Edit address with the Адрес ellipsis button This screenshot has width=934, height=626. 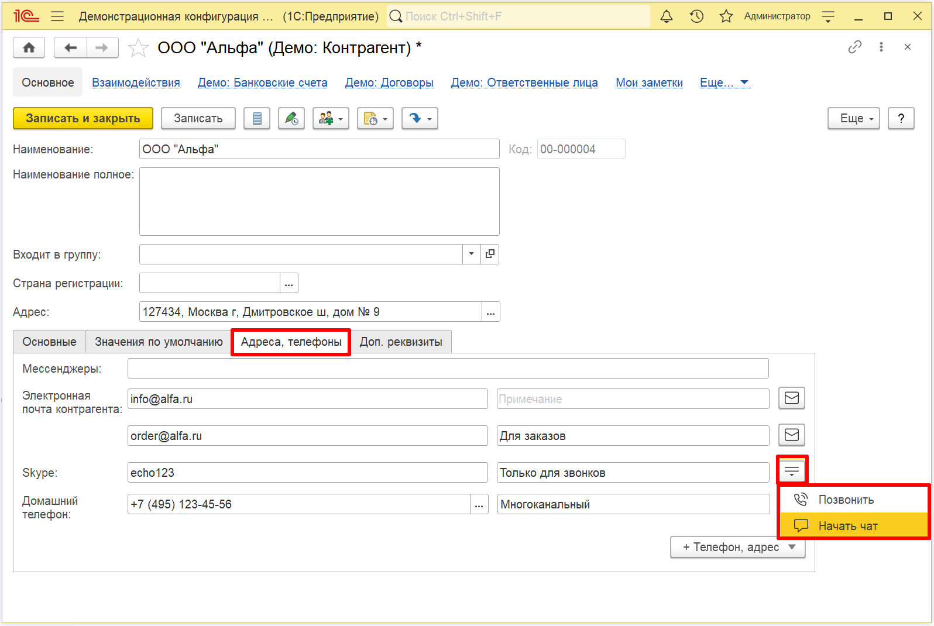click(491, 311)
